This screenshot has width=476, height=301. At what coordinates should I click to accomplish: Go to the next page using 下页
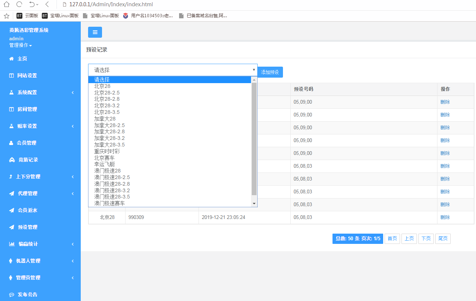(x=426, y=238)
